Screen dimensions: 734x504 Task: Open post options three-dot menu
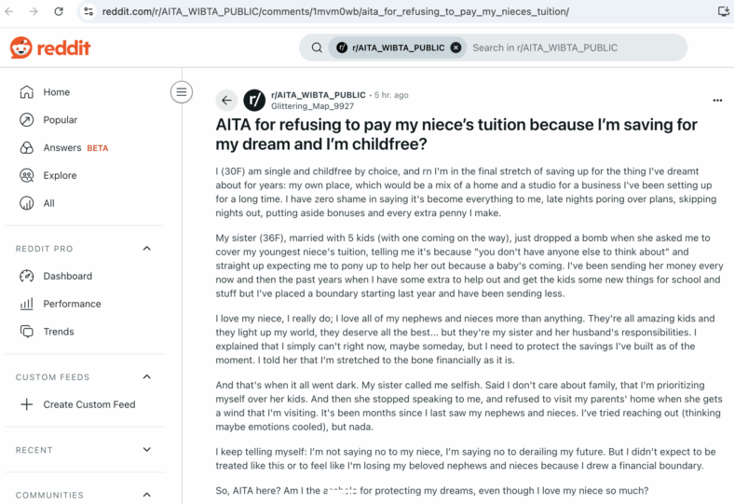tap(717, 100)
